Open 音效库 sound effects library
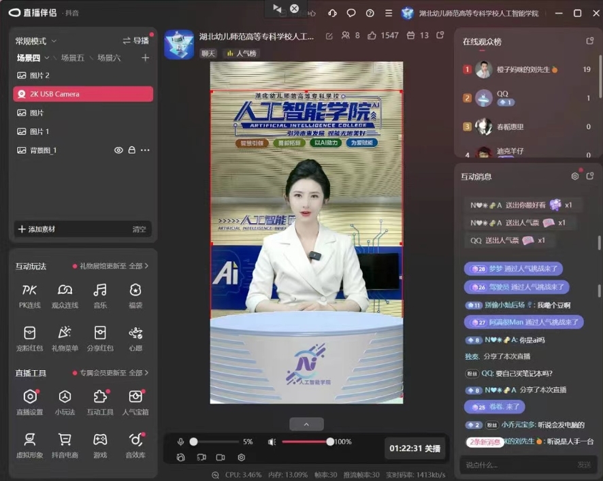This screenshot has height=481, width=603. point(135,446)
